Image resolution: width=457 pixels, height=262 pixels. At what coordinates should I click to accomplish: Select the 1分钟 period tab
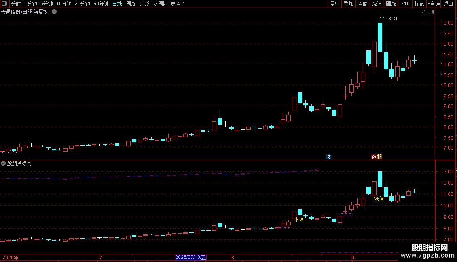click(x=31, y=4)
